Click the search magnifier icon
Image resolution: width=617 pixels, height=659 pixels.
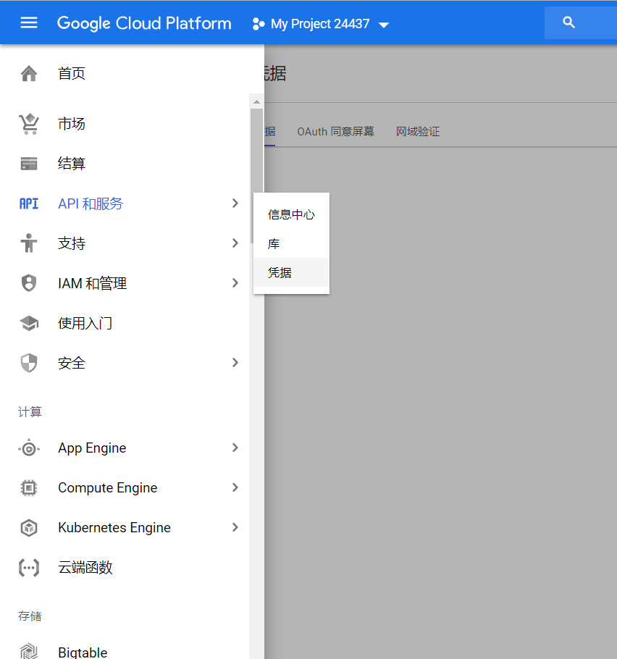tap(569, 23)
